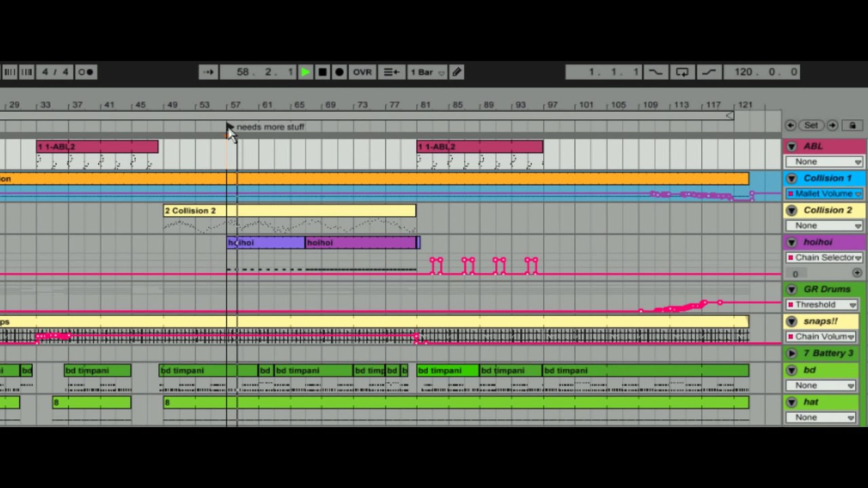This screenshot has width=868, height=488.
Task: Click the arrangement position field 58.2.1
Action: [x=258, y=72]
